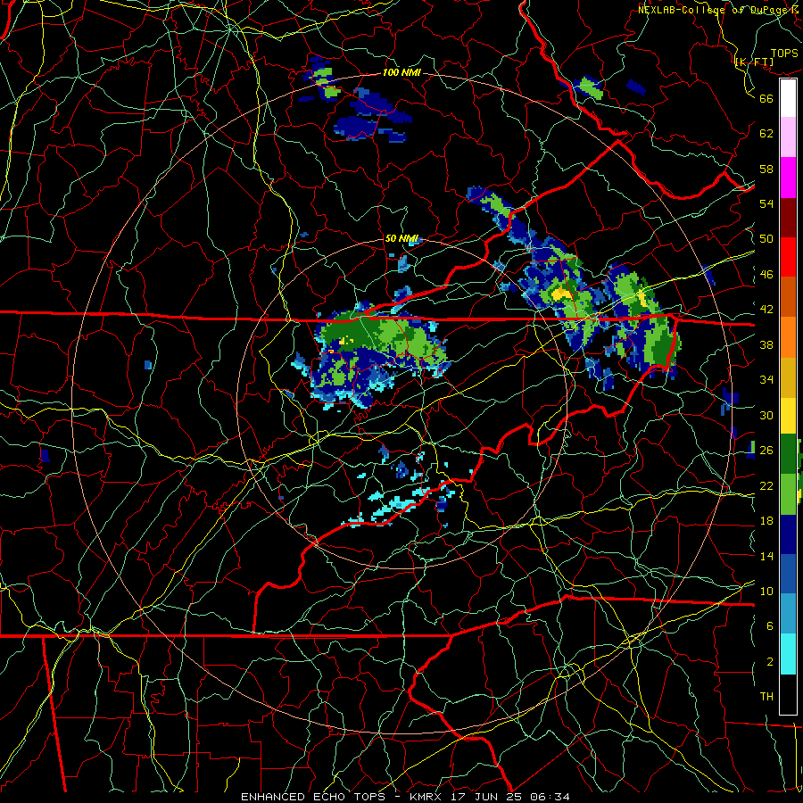Click the dark green legend swatch
The width and height of the screenshot is (803, 803).
(788, 454)
